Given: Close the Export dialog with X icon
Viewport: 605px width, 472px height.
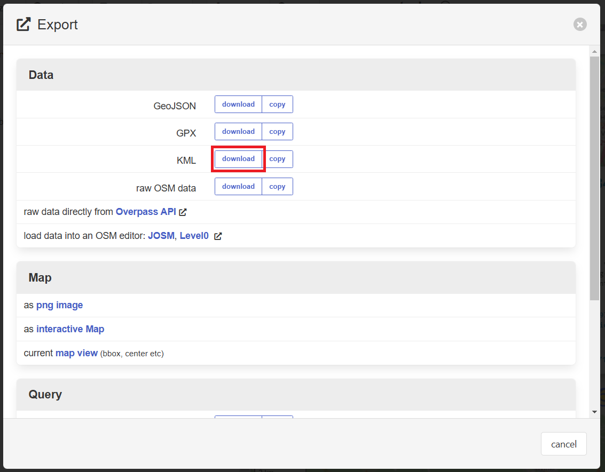Looking at the screenshot, I should [x=580, y=25].
